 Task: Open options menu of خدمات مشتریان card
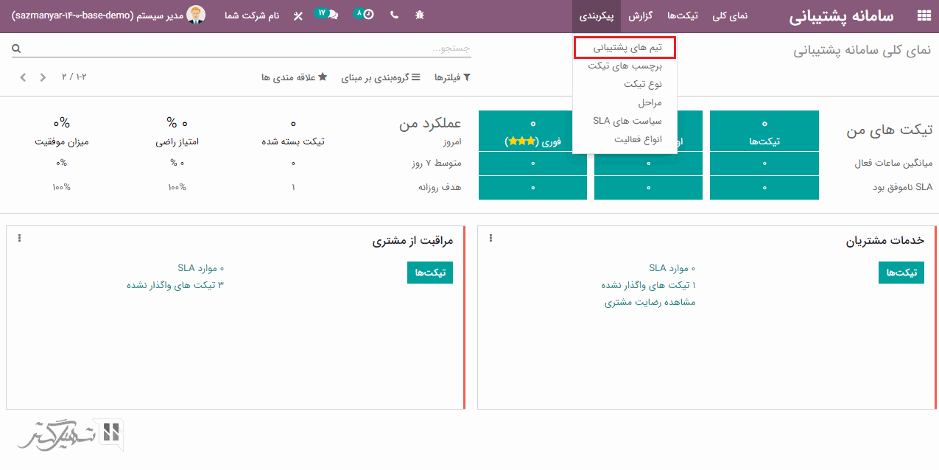491,238
